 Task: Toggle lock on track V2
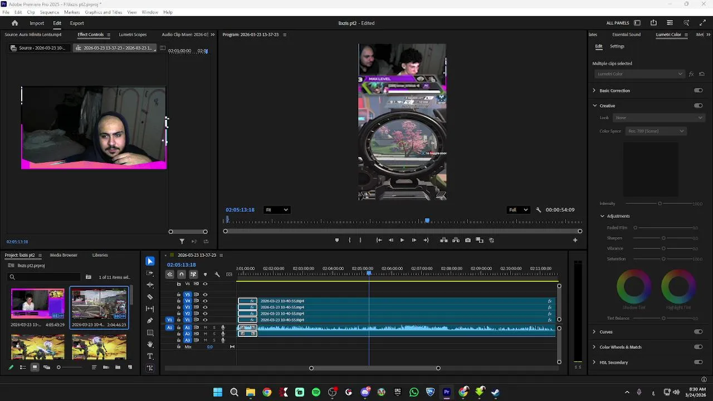179,314
